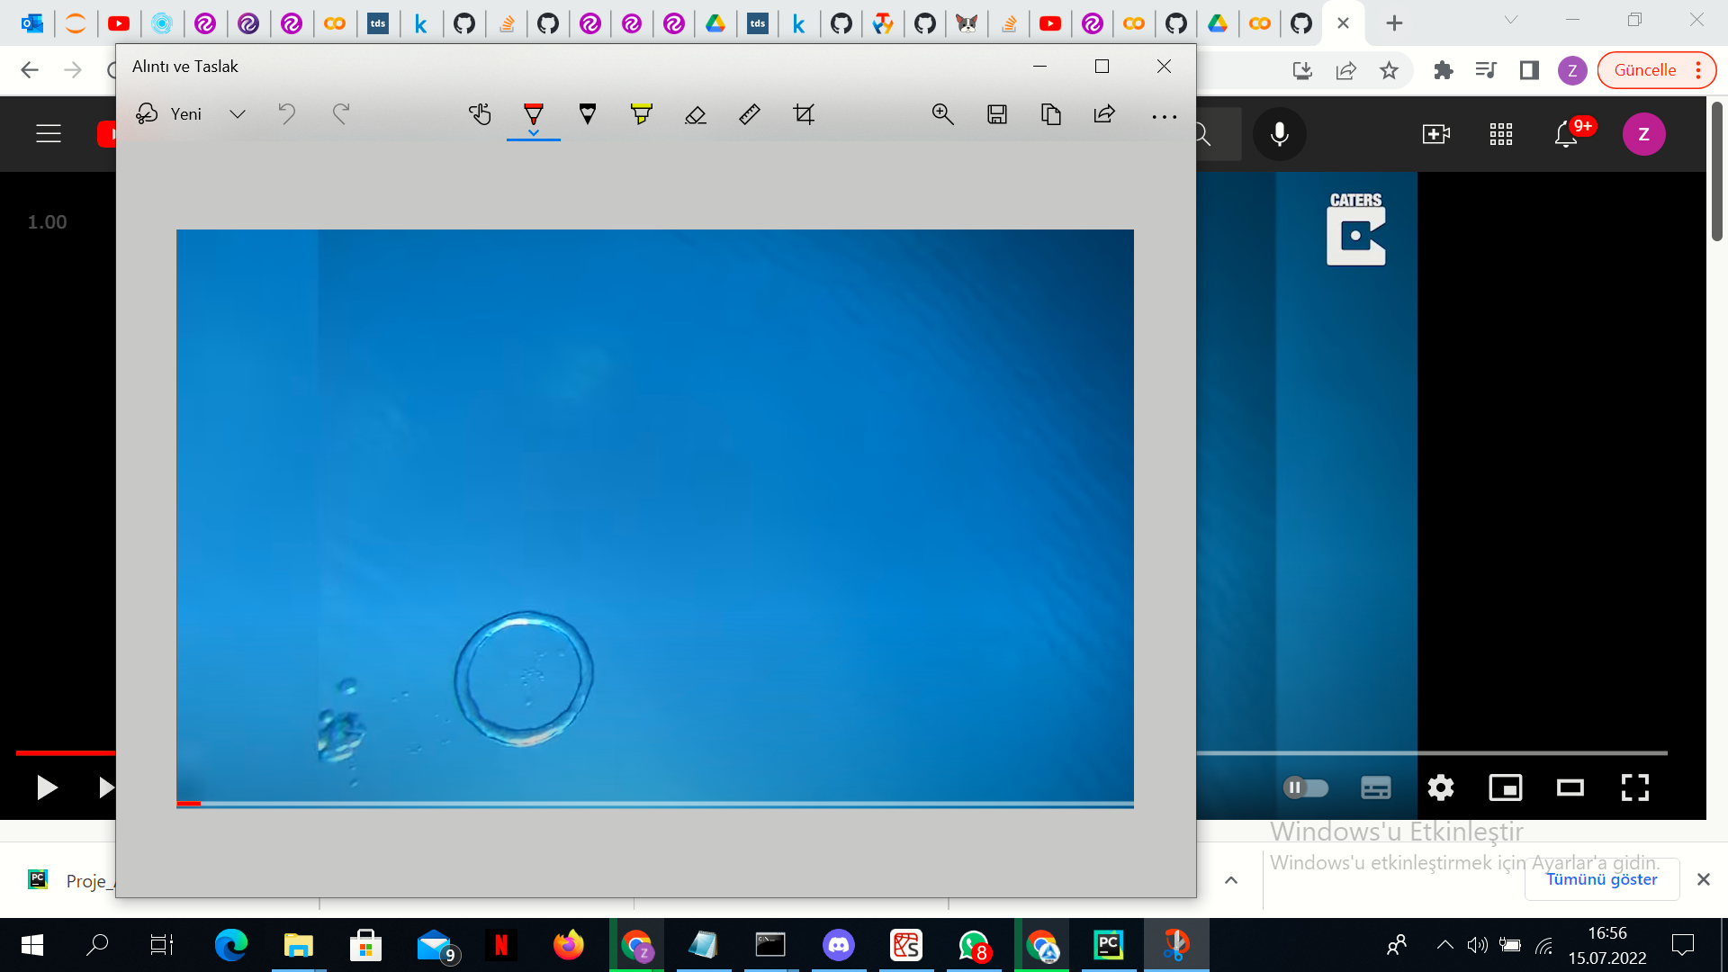
Task: Toggle YouTube subtitles button
Action: click(x=1375, y=787)
